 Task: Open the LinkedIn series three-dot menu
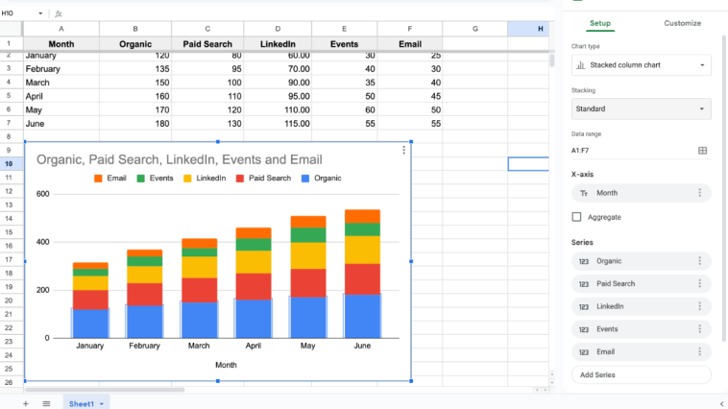click(x=699, y=306)
